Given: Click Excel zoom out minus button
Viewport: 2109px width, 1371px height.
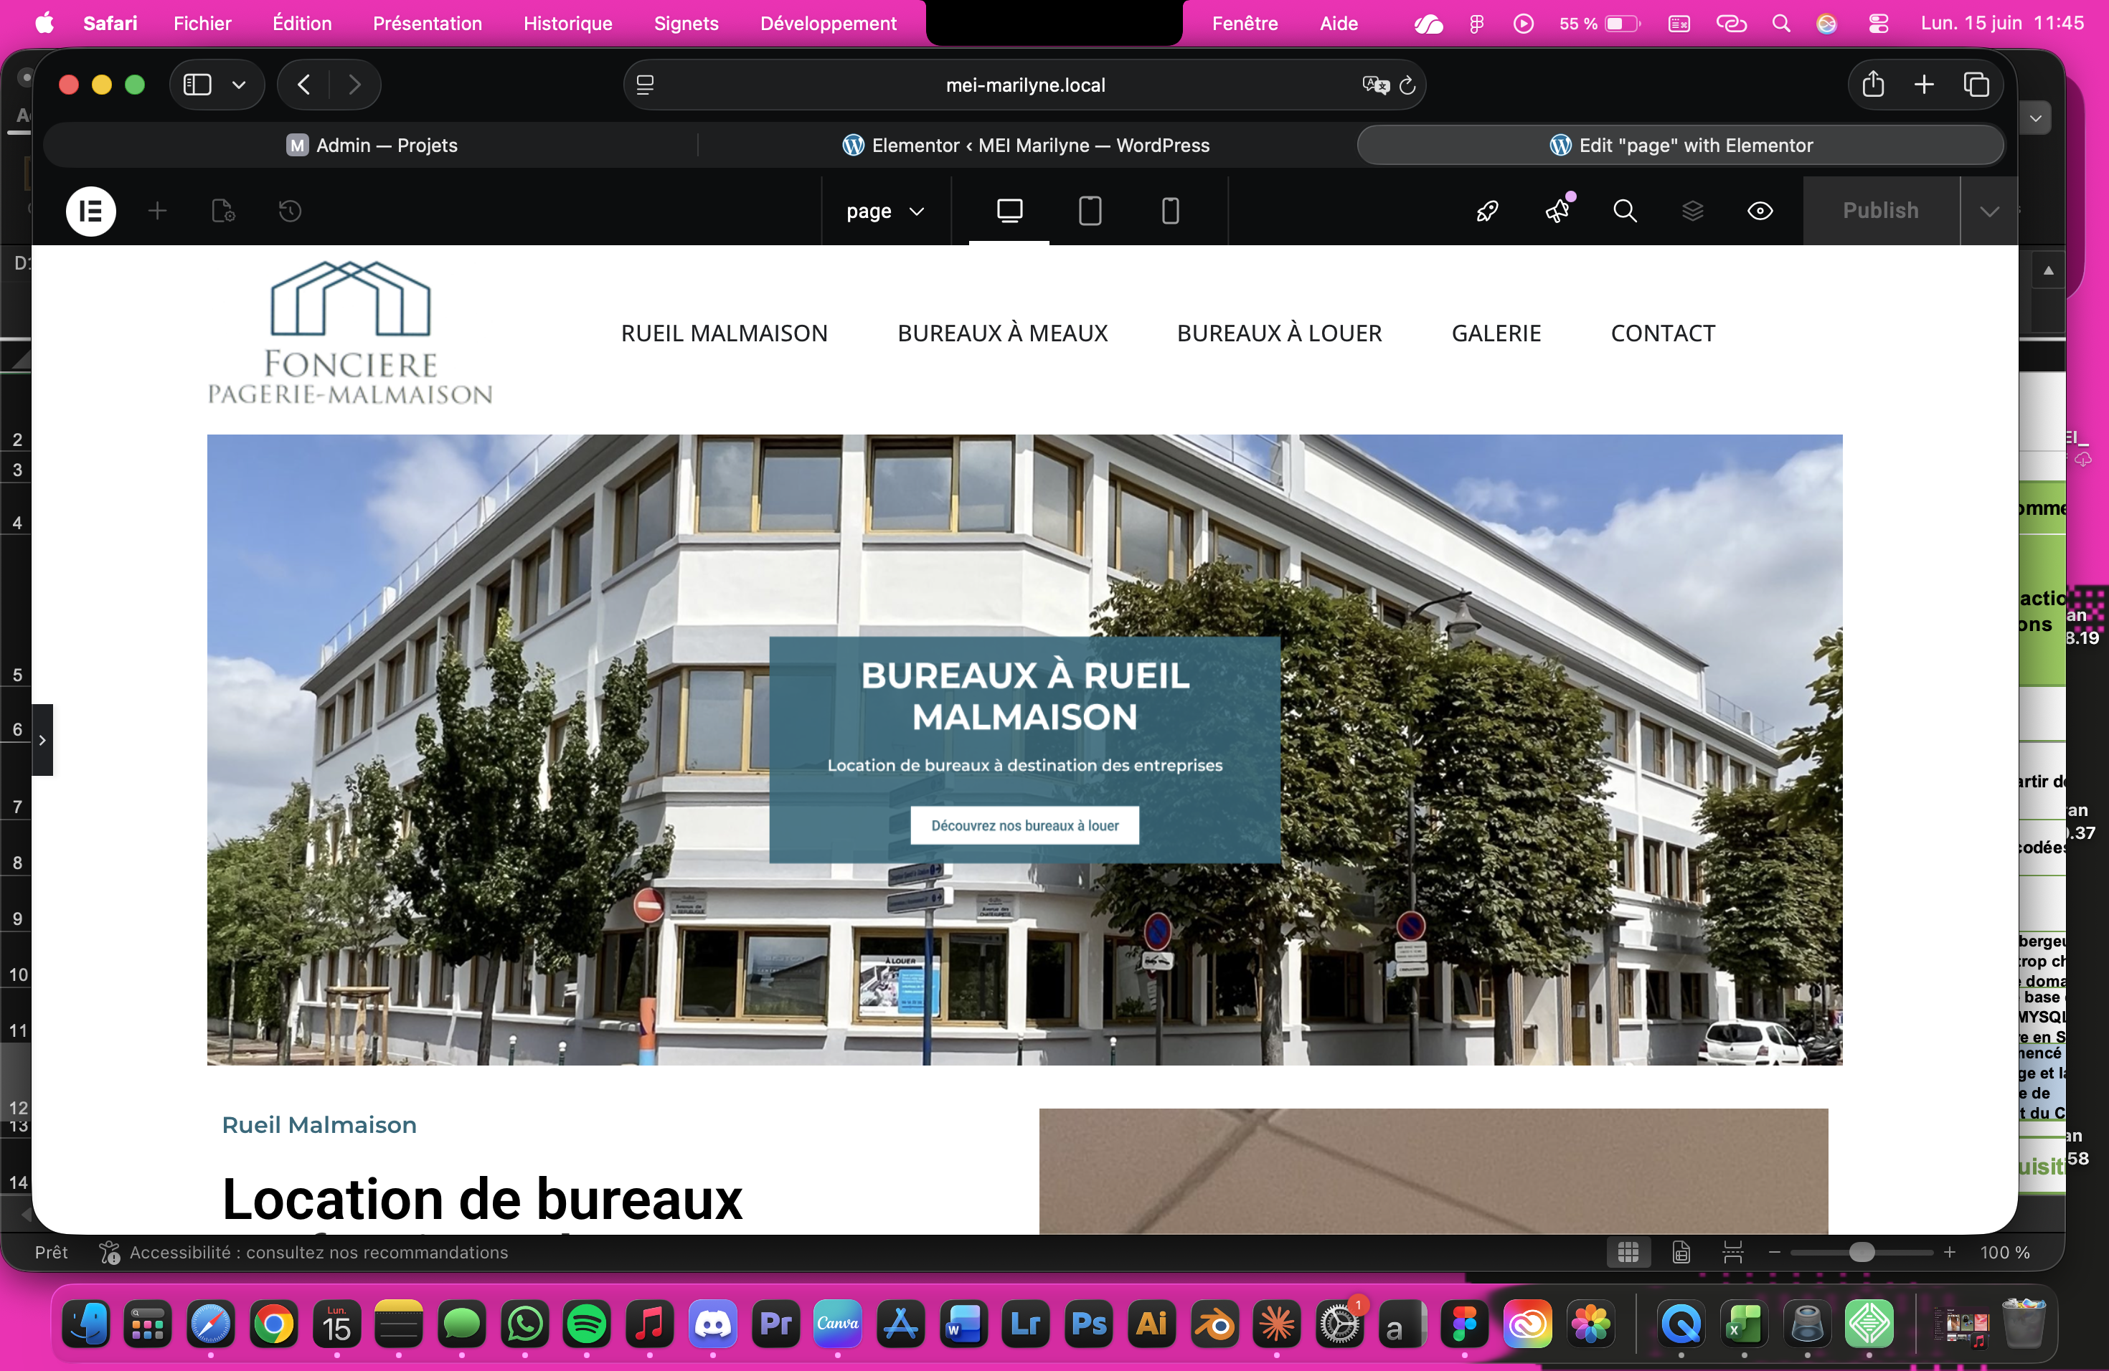Looking at the screenshot, I should [1774, 1252].
